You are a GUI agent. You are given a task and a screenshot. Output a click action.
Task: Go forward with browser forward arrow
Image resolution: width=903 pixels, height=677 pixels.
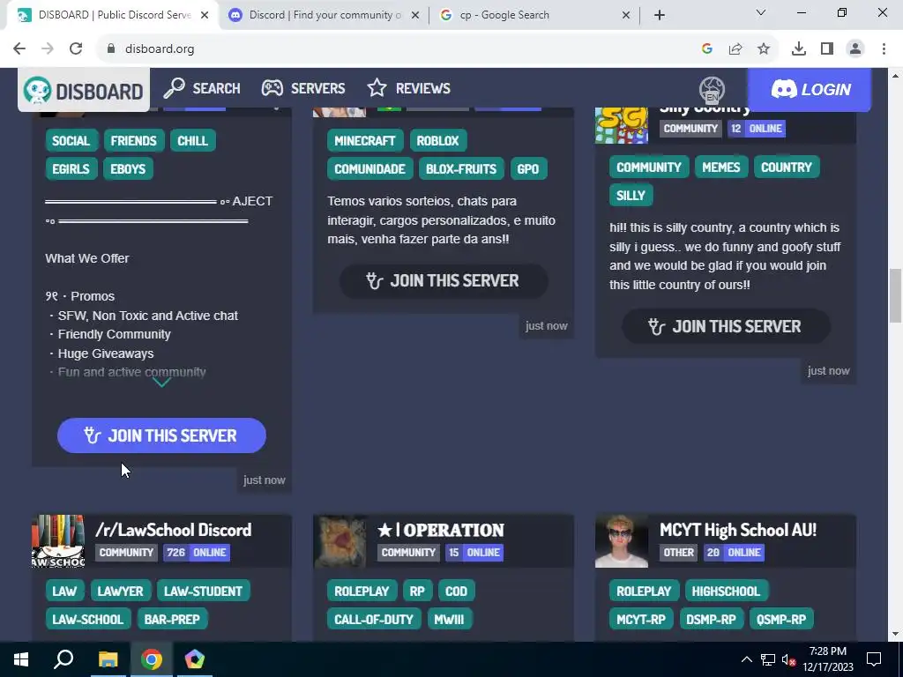tap(48, 49)
